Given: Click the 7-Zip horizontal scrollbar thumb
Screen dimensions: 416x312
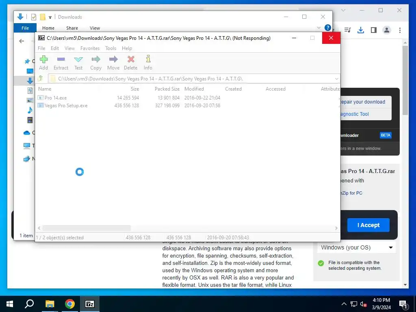Looking at the screenshot, I should click(87, 228).
